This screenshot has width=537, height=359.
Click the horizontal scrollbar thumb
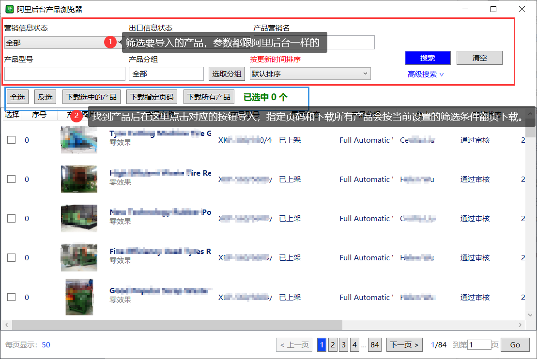tap(177, 325)
